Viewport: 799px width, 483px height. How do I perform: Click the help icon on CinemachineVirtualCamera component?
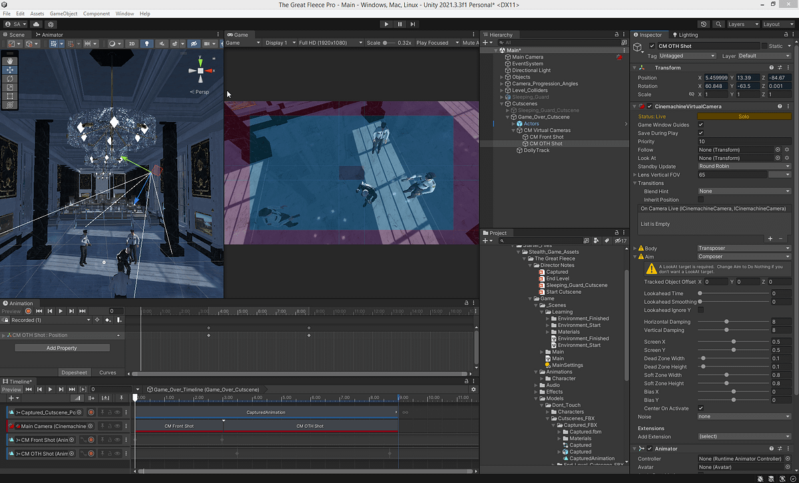779,106
